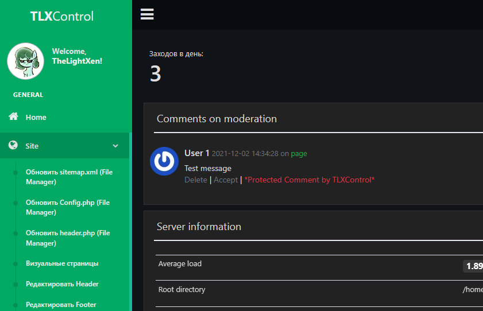Screen dimensions: 483x311
Task: Toggle the hamburger menu icon
Action: point(147,14)
